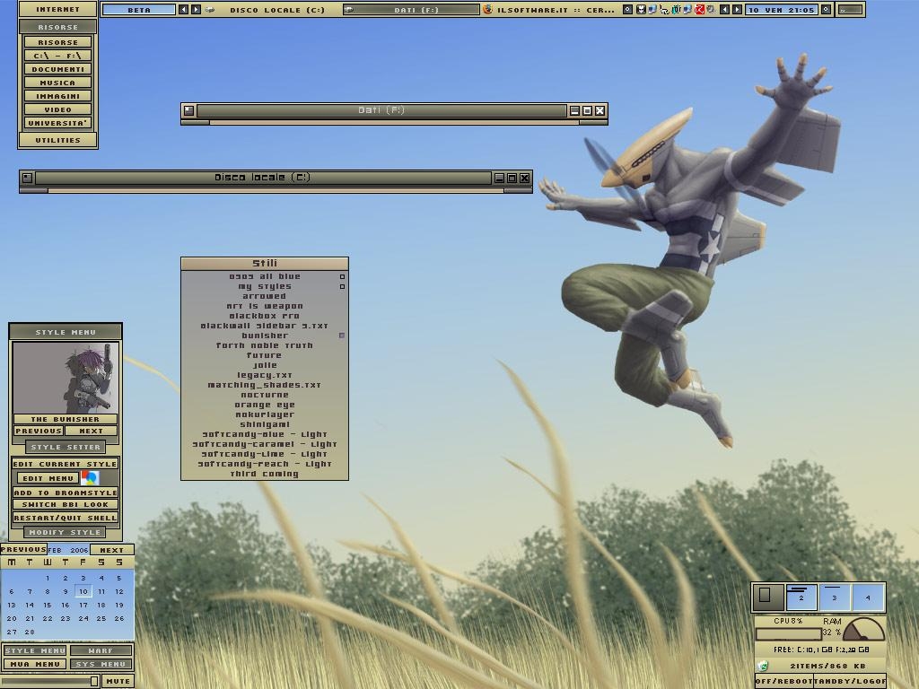Click the small square button right of the clock
The height and width of the screenshot is (689, 919).
[x=826, y=9]
